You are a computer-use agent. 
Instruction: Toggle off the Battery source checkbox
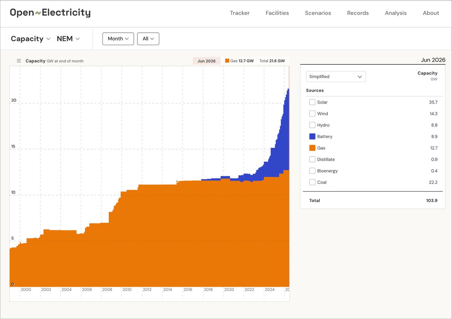pyautogui.click(x=312, y=137)
